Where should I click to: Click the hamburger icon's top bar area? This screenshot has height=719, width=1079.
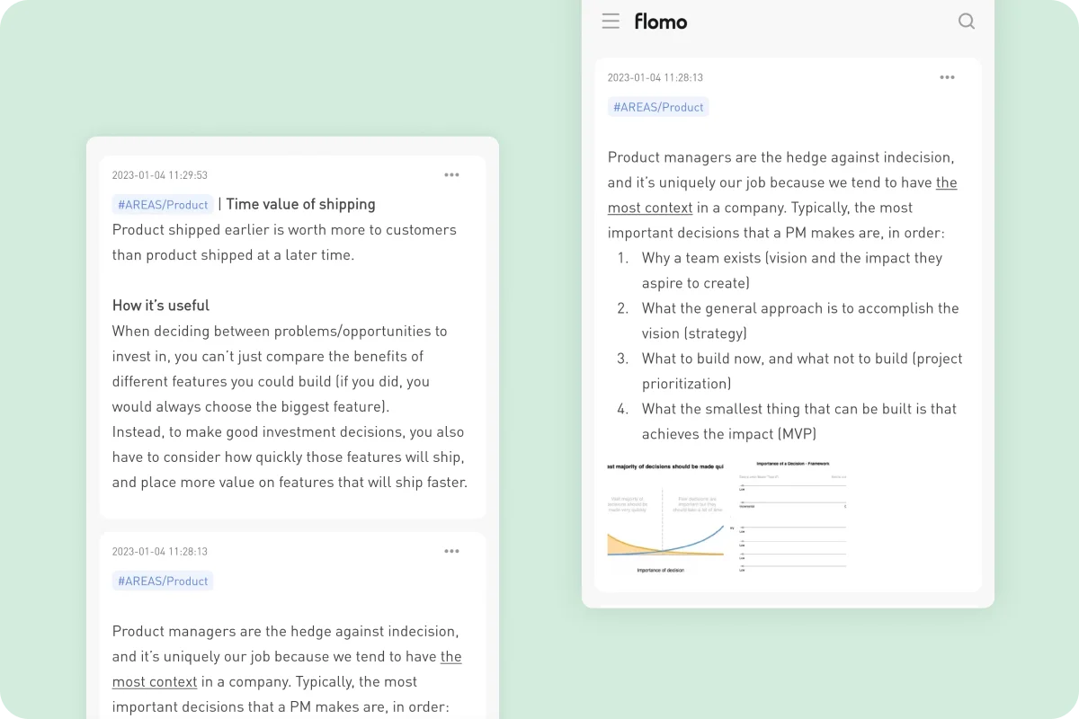click(611, 15)
